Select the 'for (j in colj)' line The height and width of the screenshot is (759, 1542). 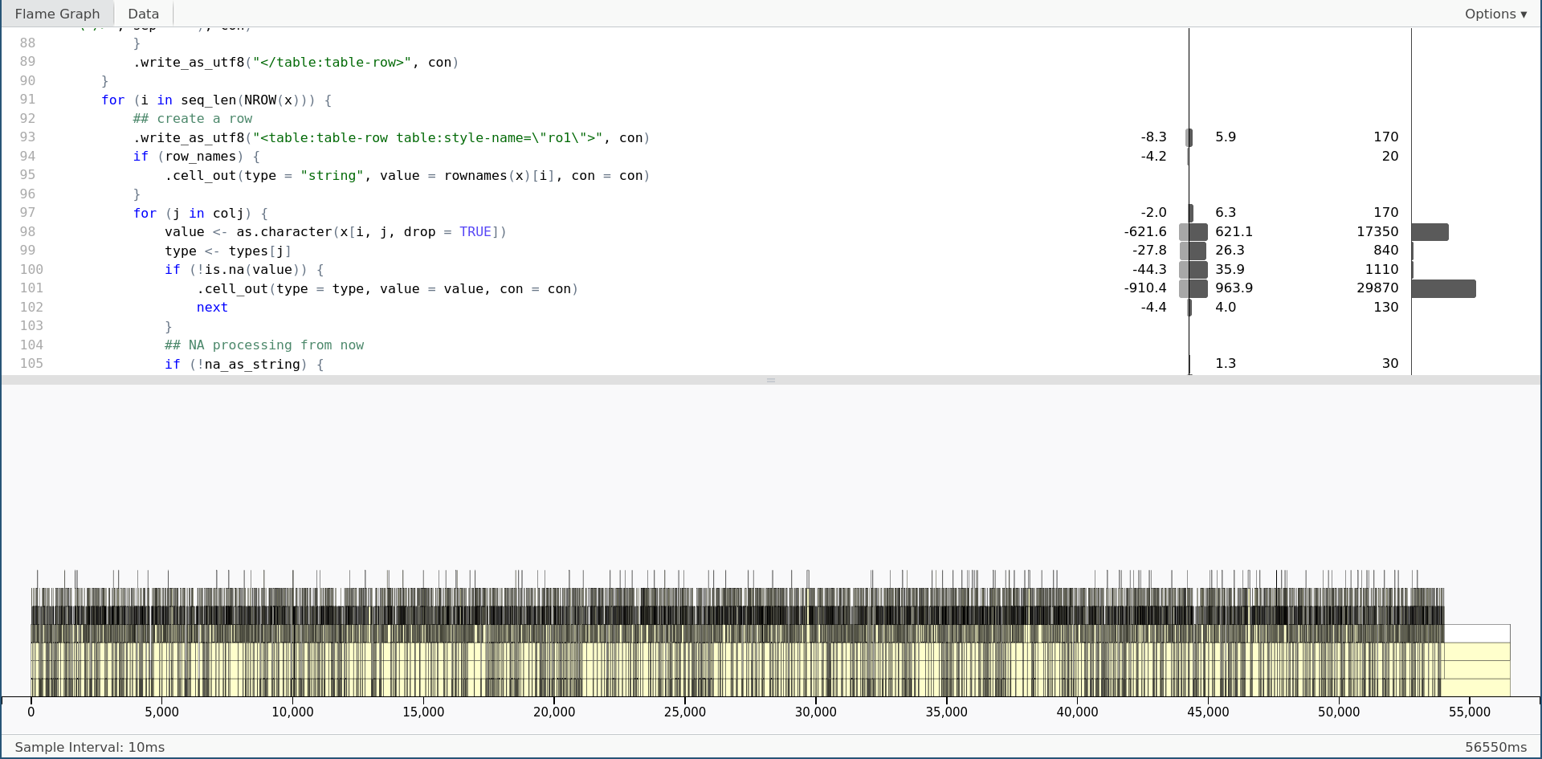pyautogui.click(x=200, y=213)
